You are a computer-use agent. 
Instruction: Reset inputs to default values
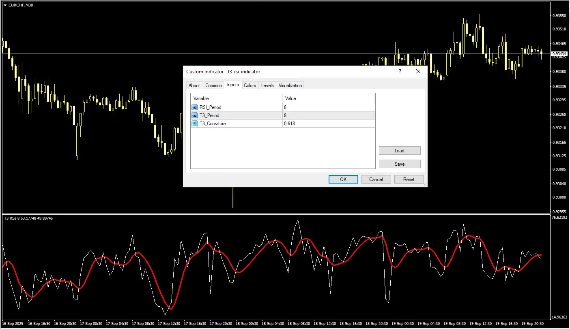pos(409,179)
